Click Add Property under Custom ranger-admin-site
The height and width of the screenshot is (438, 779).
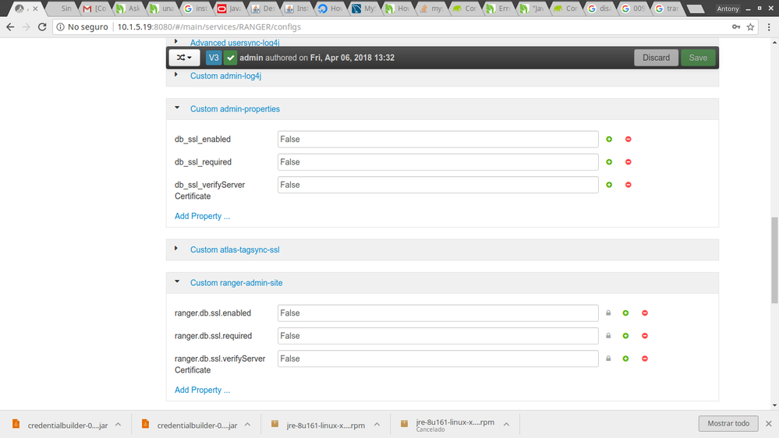point(202,390)
